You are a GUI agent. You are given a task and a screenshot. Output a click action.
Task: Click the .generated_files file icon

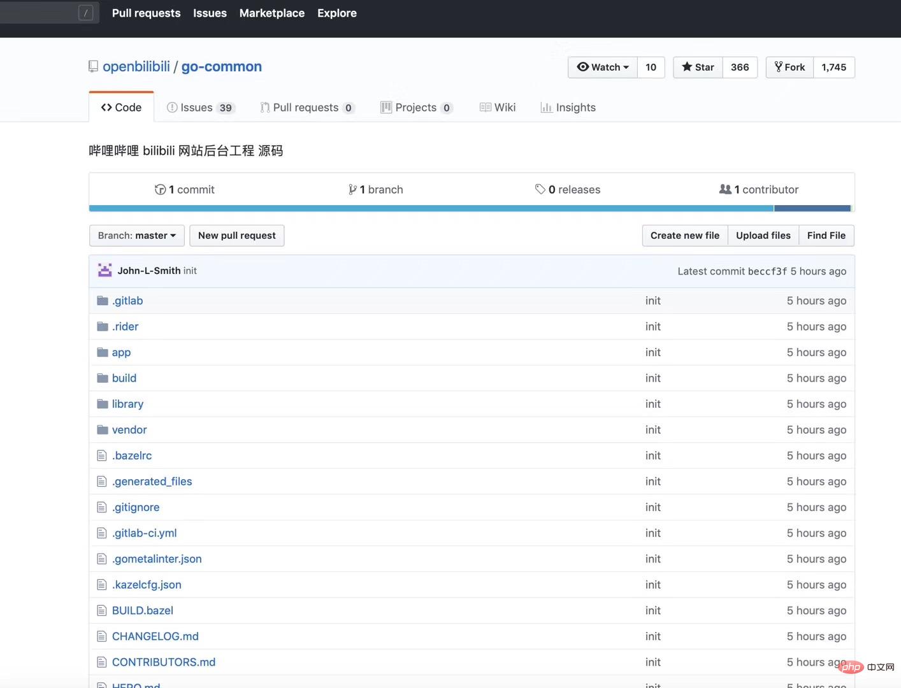point(101,482)
